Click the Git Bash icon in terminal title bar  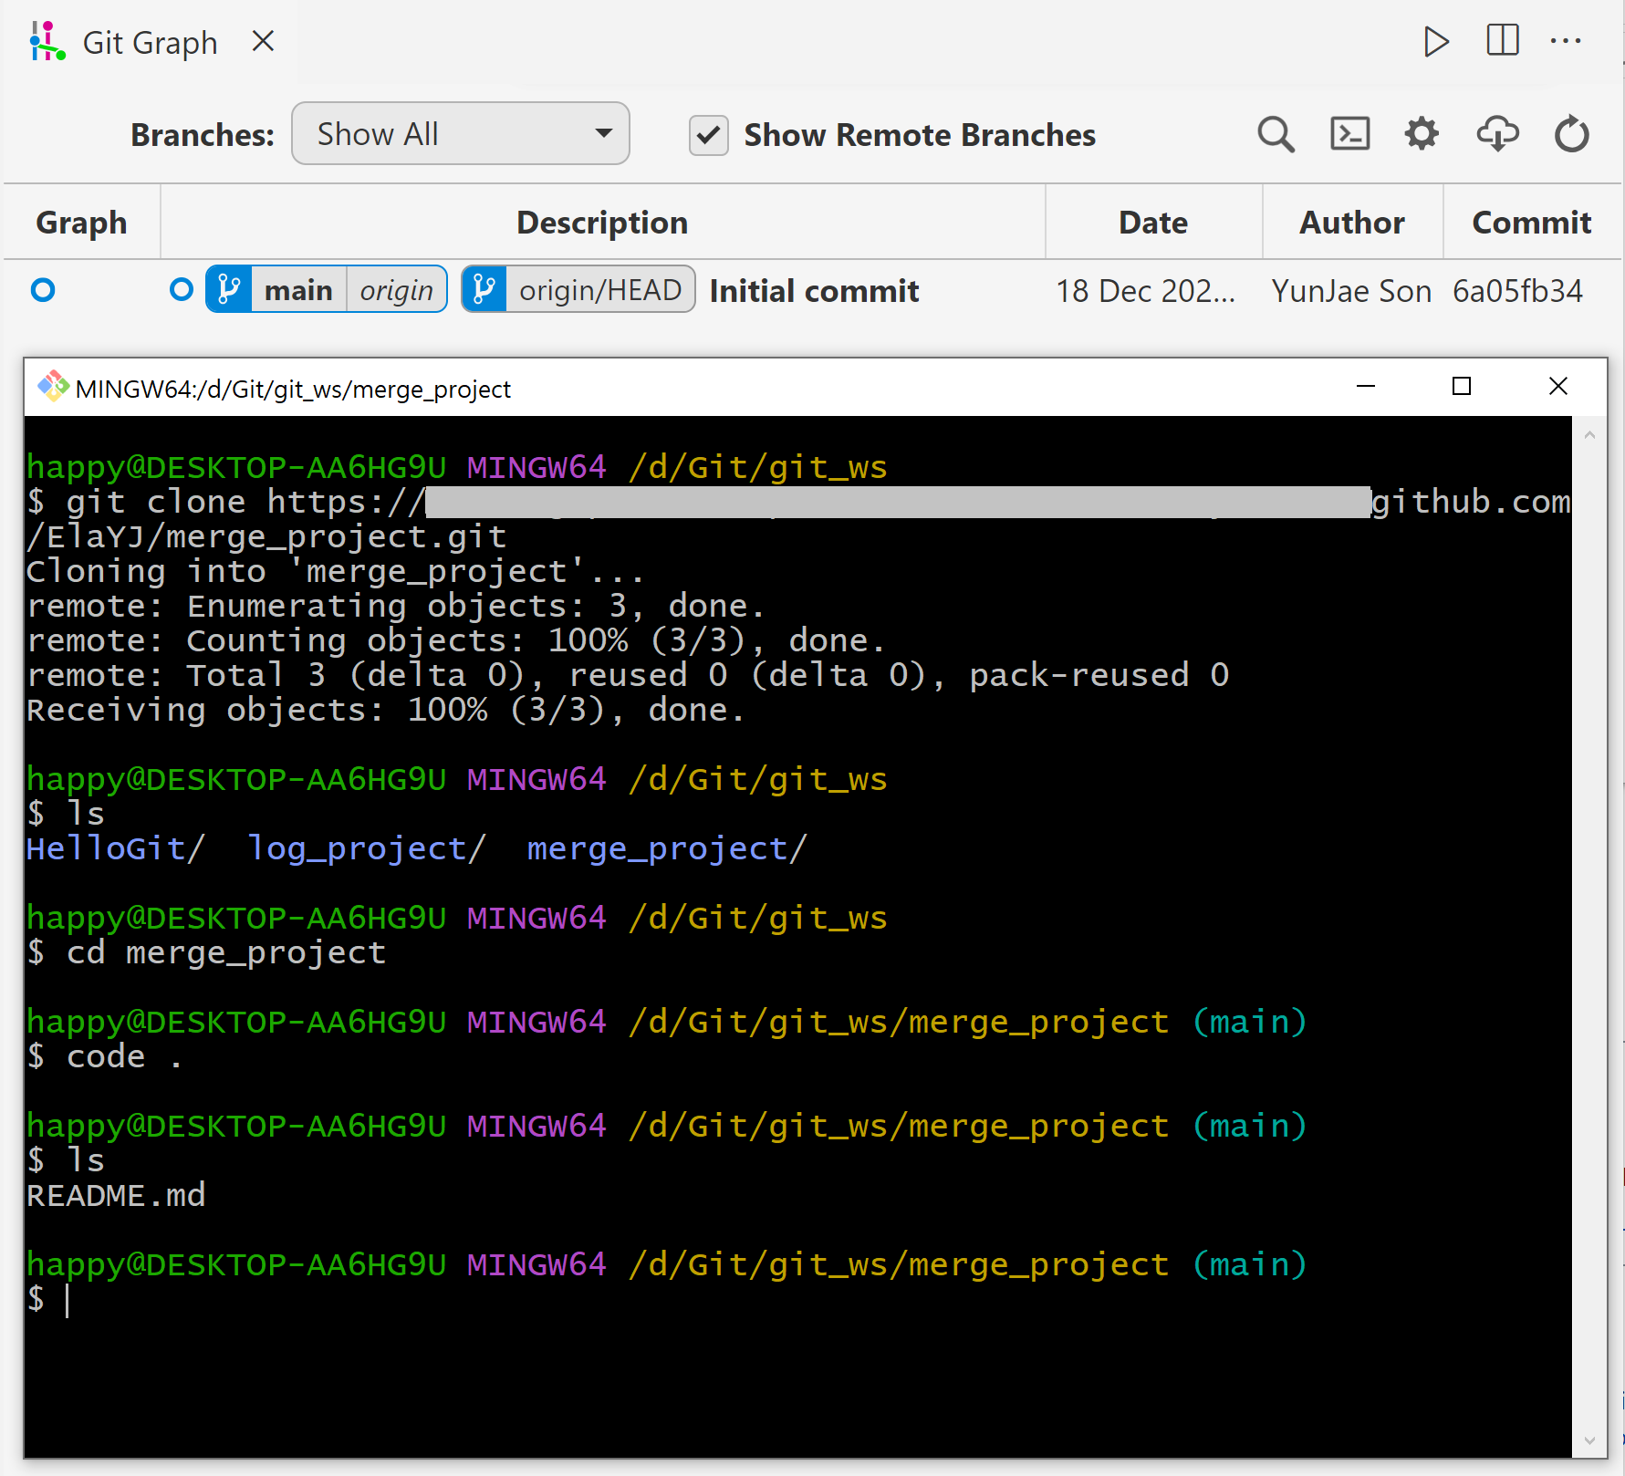pyautogui.click(x=53, y=387)
